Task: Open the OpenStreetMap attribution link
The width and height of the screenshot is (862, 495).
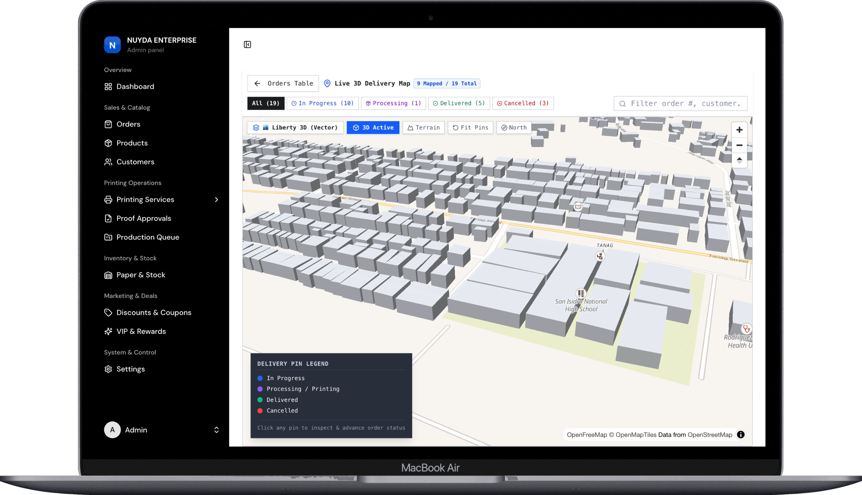Action: (710, 435)
